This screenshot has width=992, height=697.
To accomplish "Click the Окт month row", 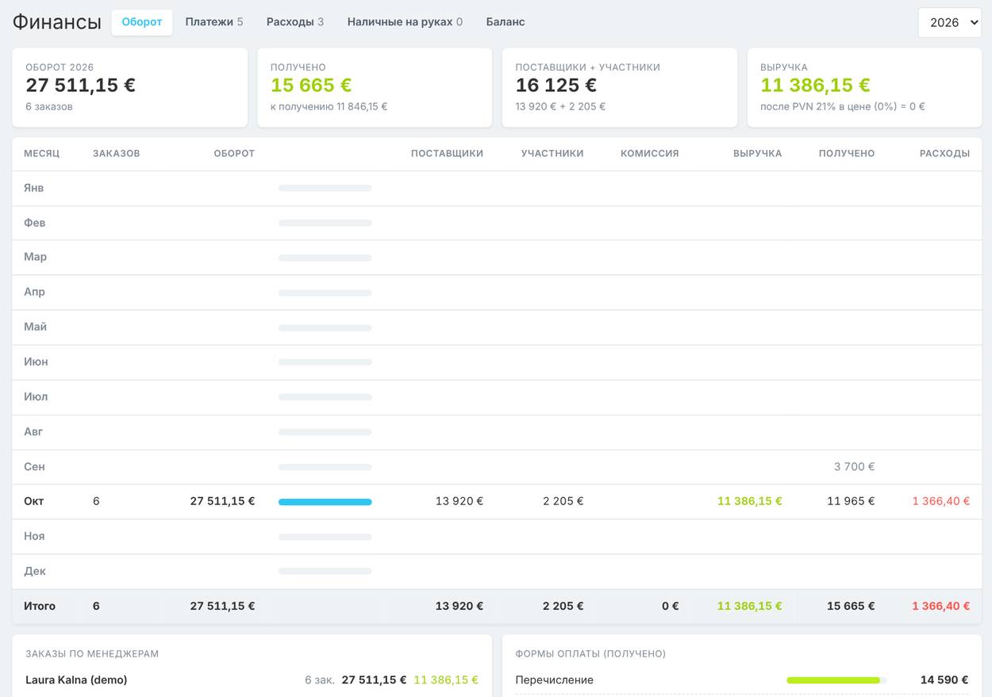I will [497, 501].
